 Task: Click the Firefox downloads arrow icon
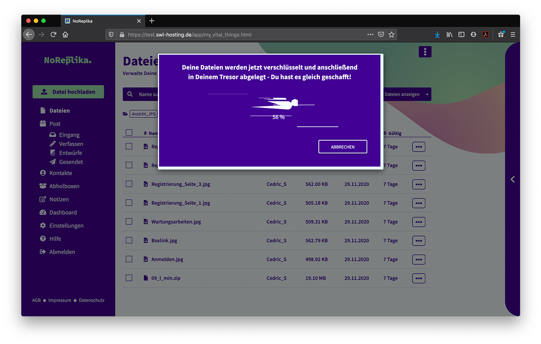[x=437, y=35]
